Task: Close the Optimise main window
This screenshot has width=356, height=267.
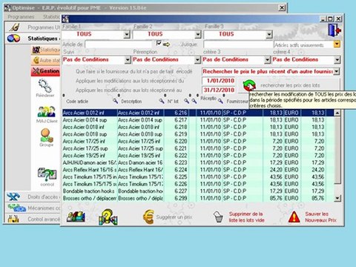Action: pos(282,7)
